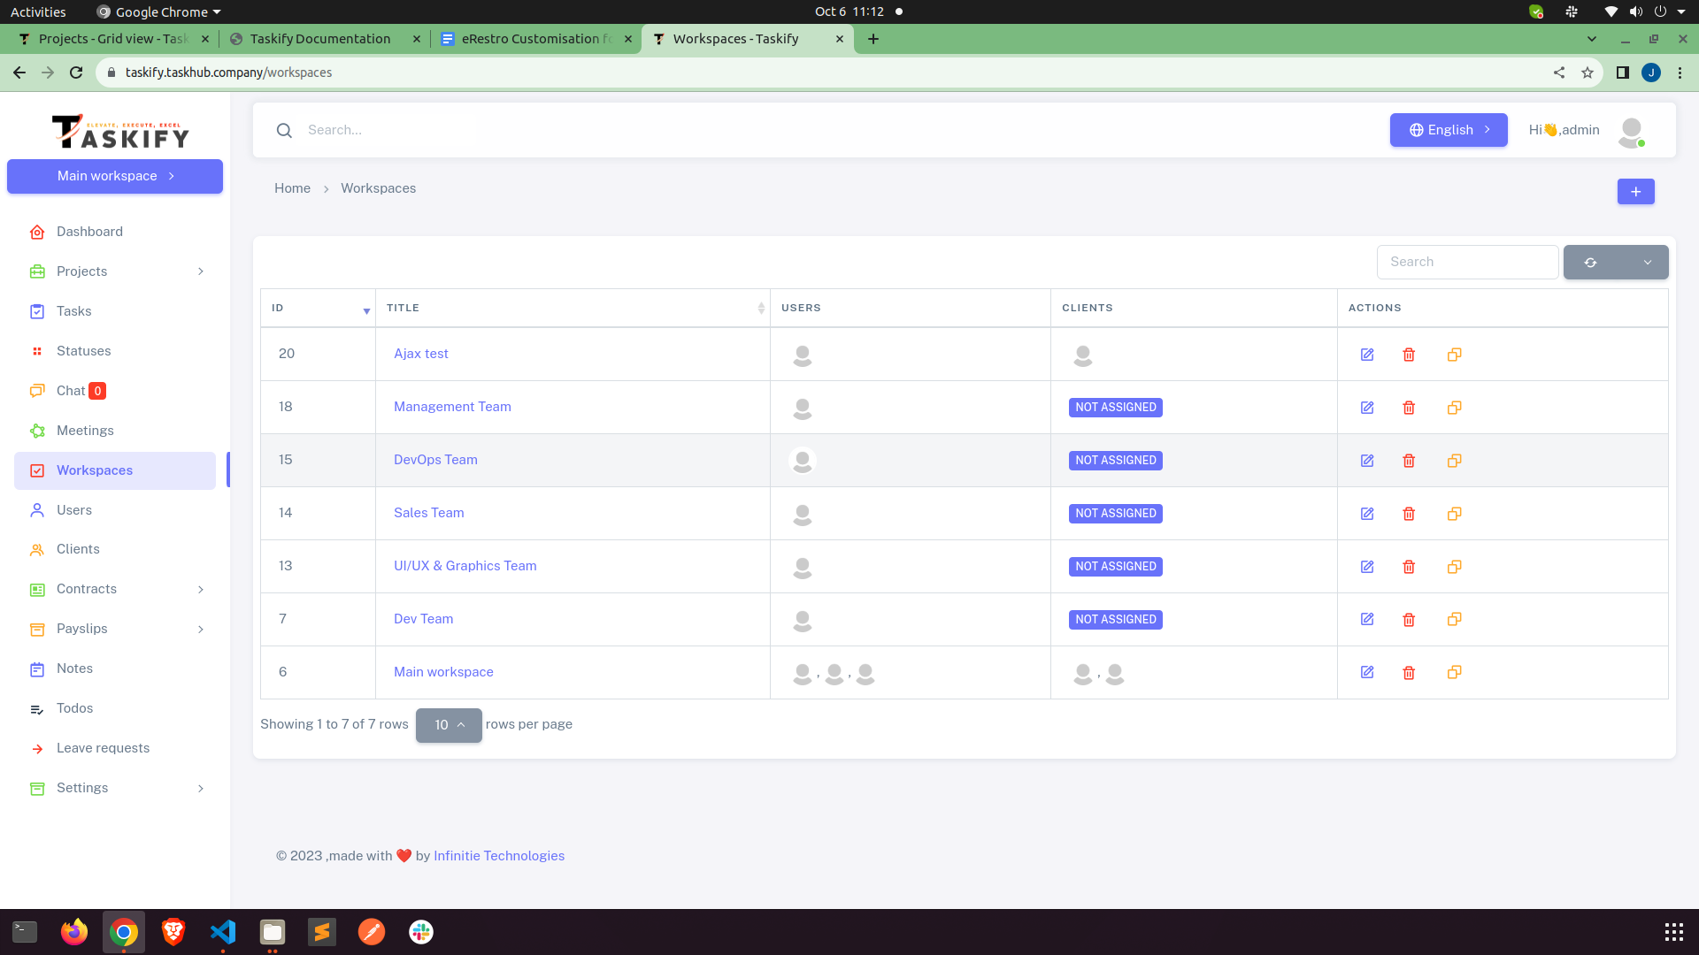1699x955 pixels.
Task: Click the Infinitie Technologies footer link
Action: pos(499,855)
